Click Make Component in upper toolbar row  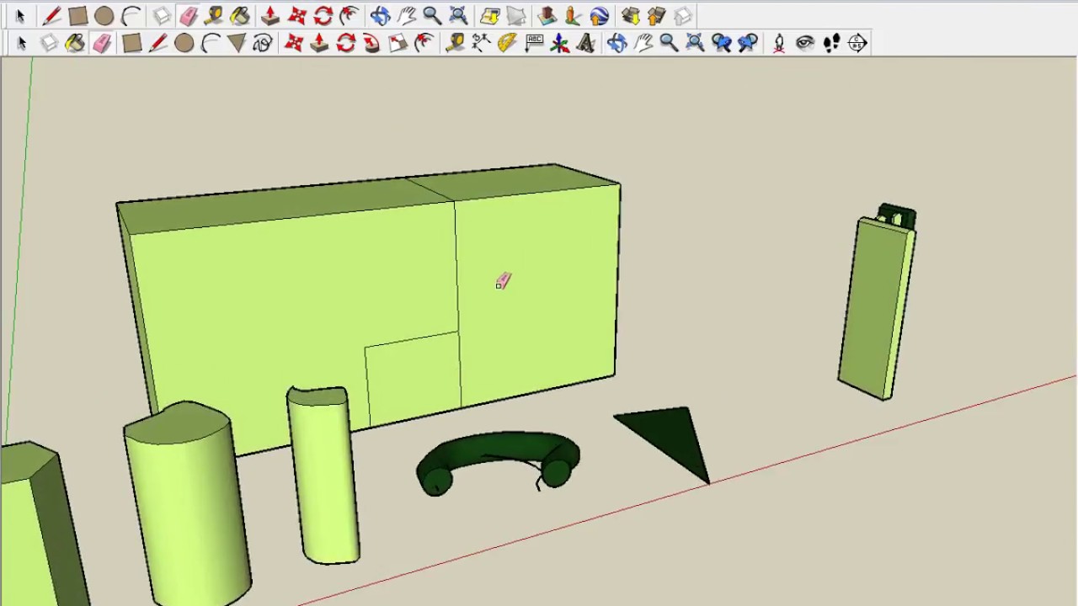point(162,16)
